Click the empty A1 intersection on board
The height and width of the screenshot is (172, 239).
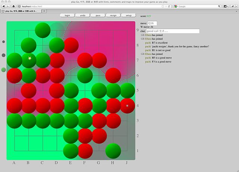tap(14, 151)
